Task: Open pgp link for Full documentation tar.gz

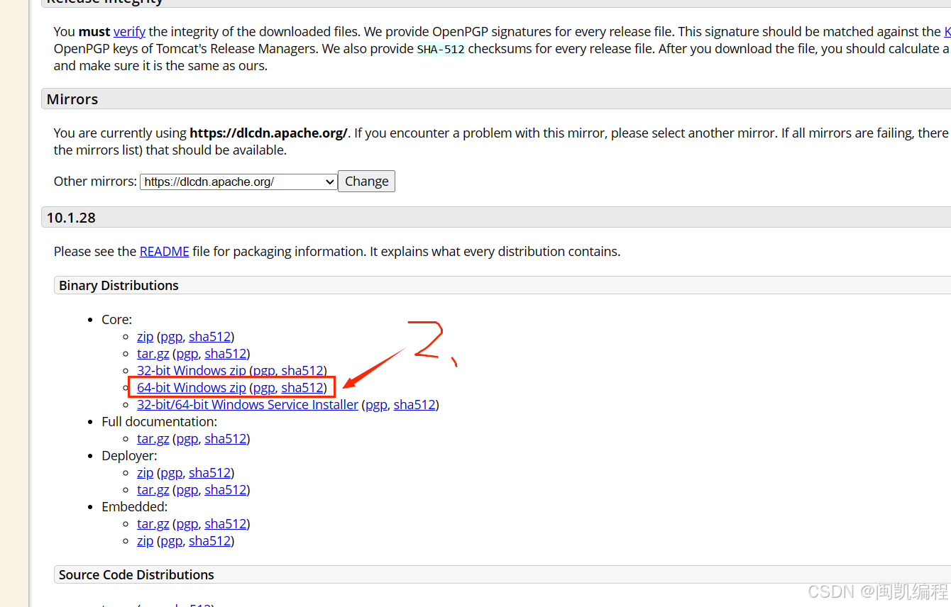Action: click(187, 438)
